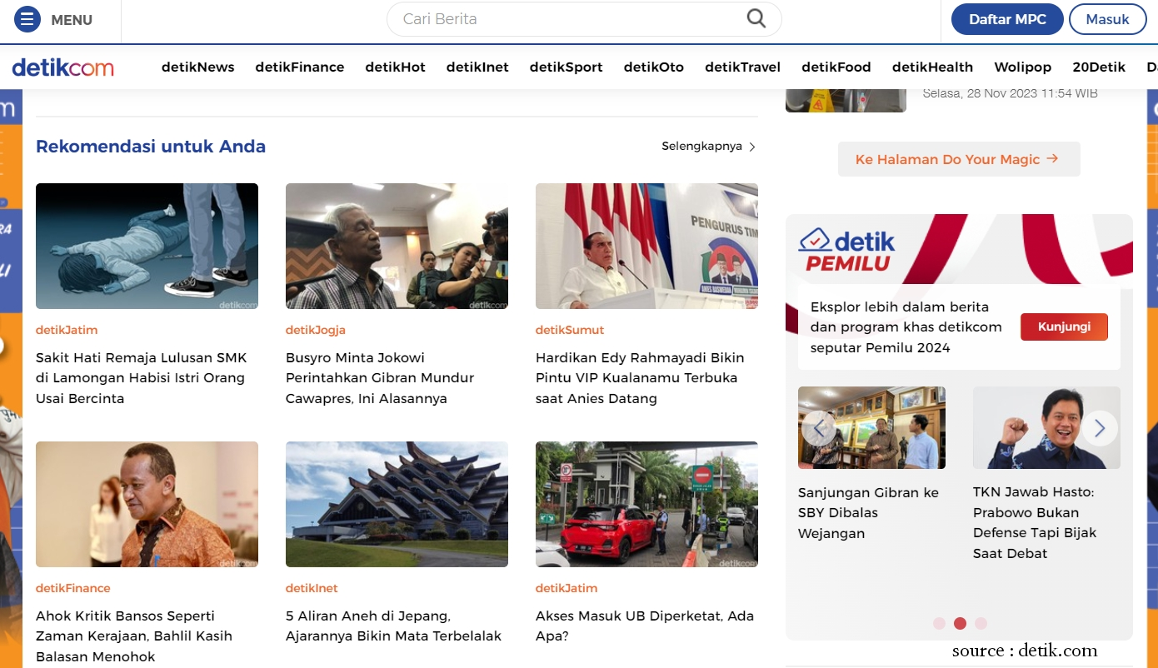The height and width of the screenshot is (668, 1158).
Task: Click the detikFinance tag above Ahok article
Action: pos(73,588)
